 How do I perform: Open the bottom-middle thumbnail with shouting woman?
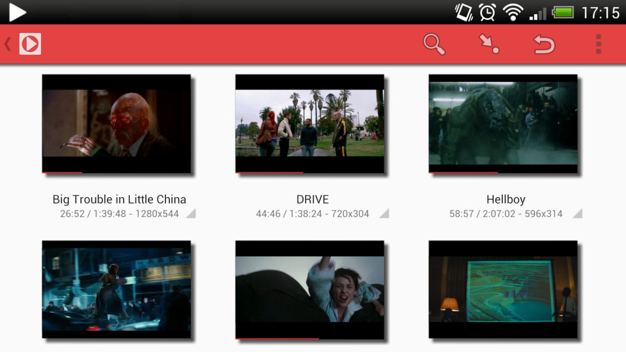coord(310,289)
